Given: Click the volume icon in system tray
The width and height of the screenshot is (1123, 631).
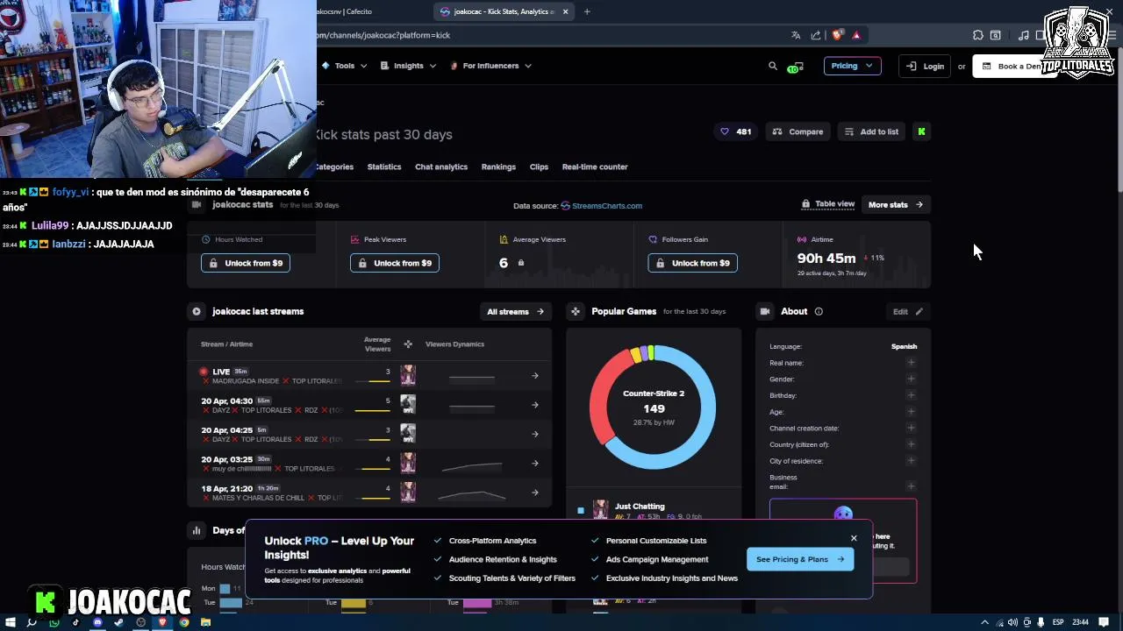Looking at the screenshot, I should (1012, 622).
